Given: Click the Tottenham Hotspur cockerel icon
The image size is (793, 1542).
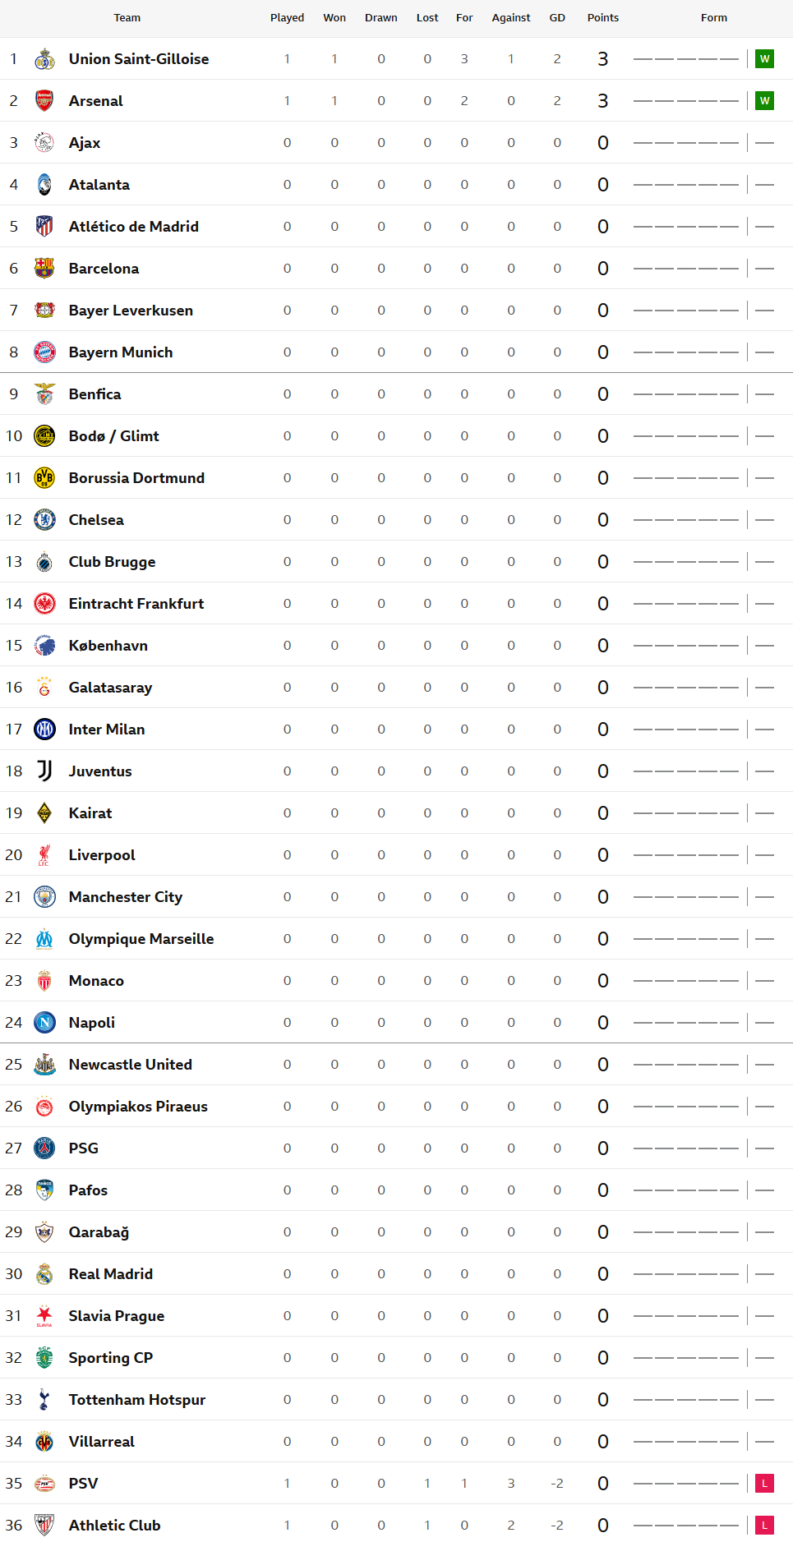Looking at the screenshot, I should [x=44, y=1400].
